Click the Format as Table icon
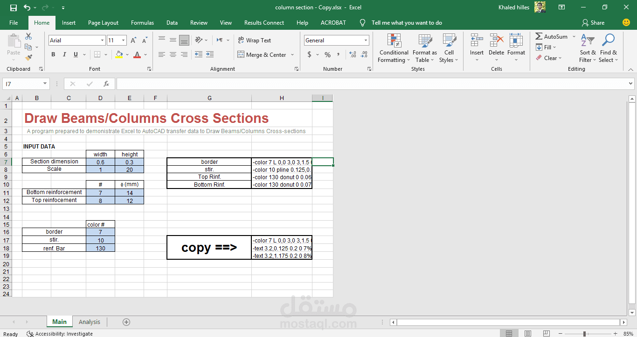 click(x=425, y=40)
